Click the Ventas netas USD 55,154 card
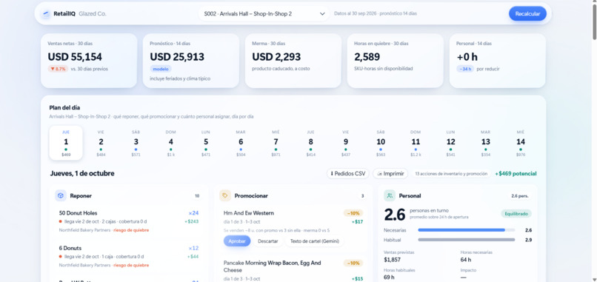Viewport: 597px width, 282px height. click(89, 61)
